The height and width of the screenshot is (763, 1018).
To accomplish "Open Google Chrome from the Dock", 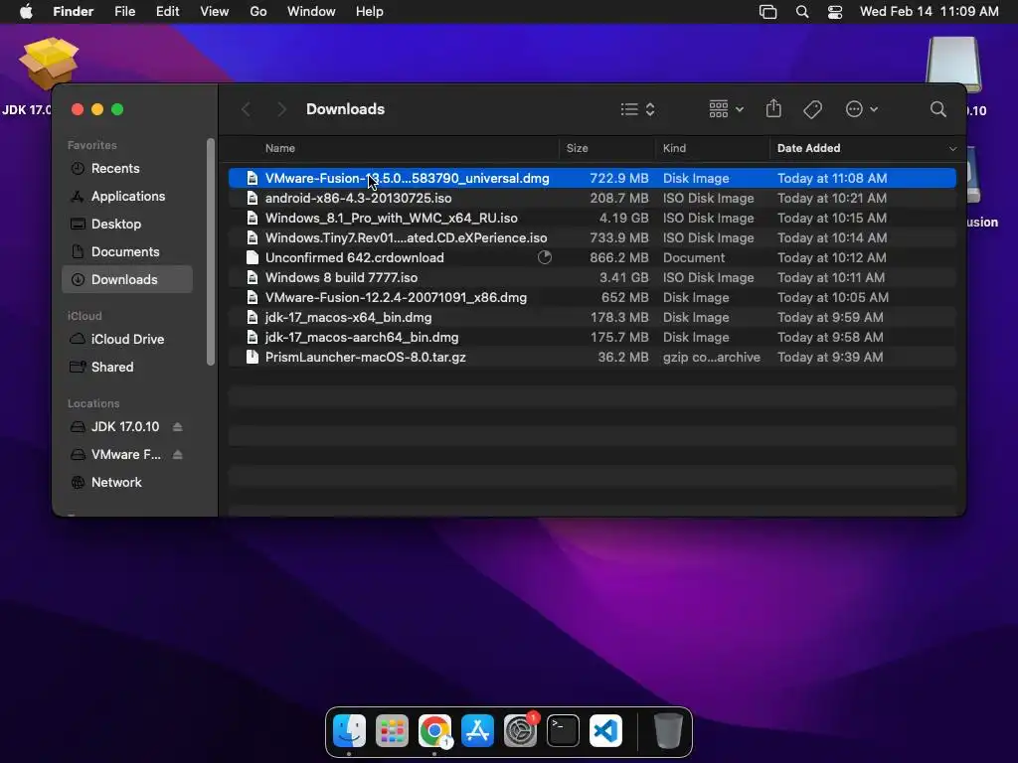I will pos(435,731).
